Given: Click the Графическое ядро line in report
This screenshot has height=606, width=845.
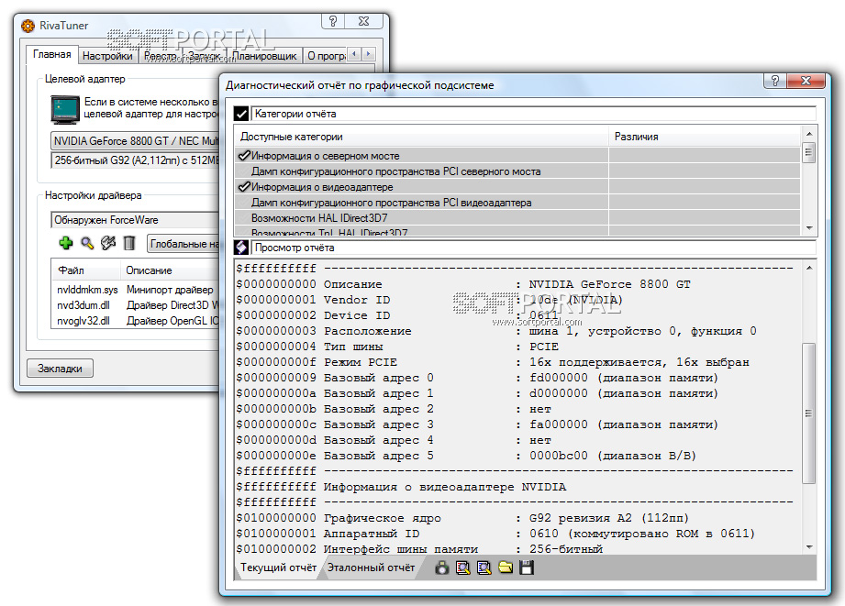Looking at the screenshot, I should [462, 518].
